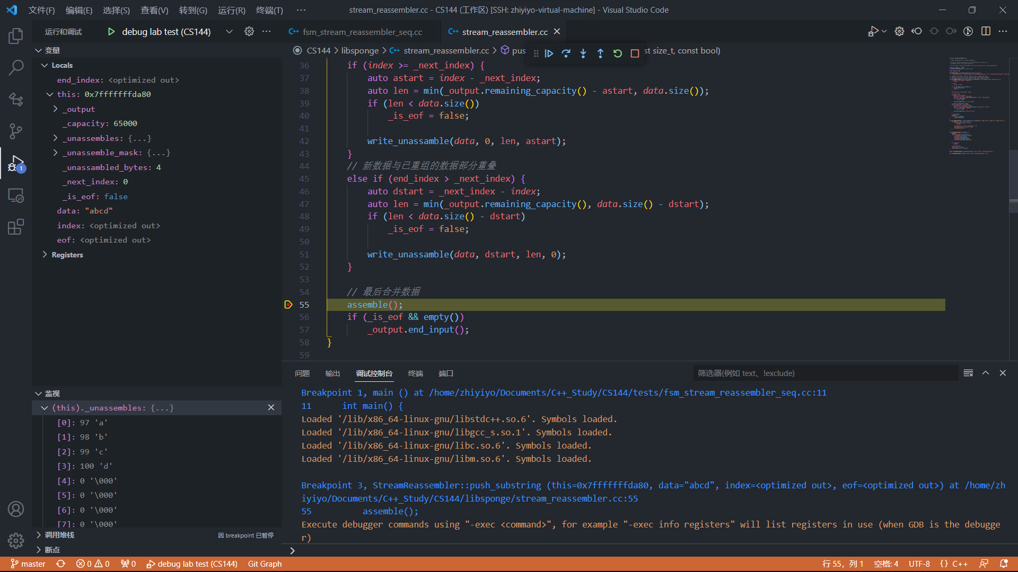Viewport: 1018px width, 572px height.
Task: Expand the _unassembles variable node
Action: point(56,138)
